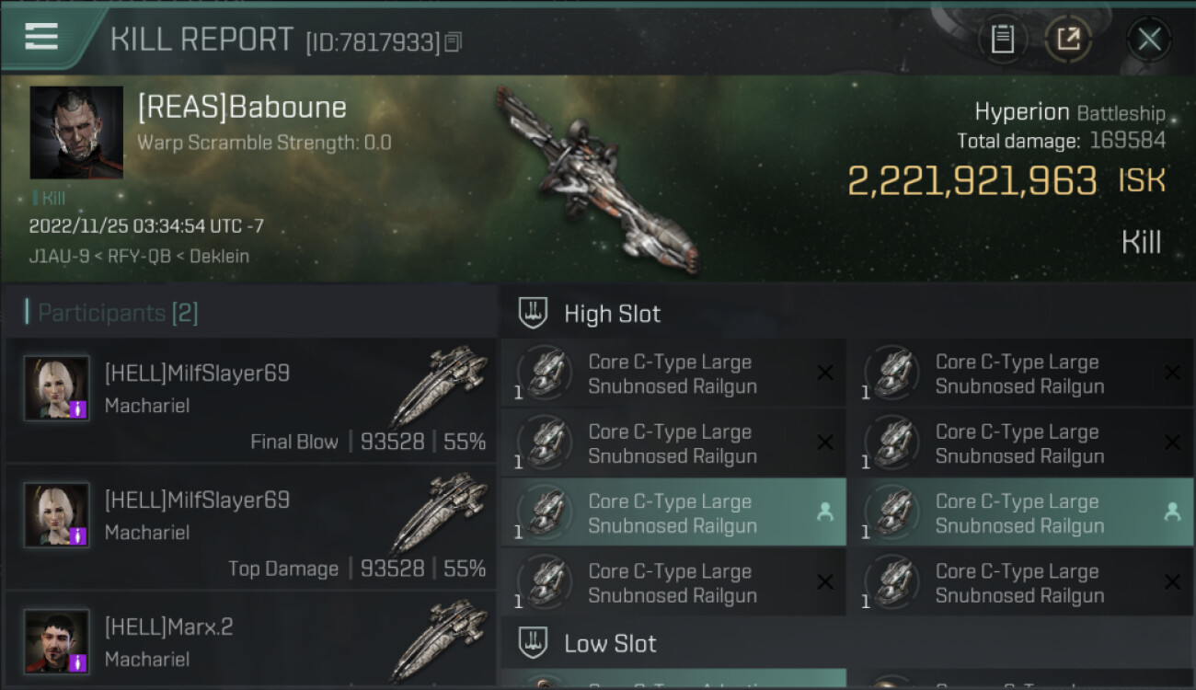
Task: Copy the kill report ID
Action: coord(452,42)
